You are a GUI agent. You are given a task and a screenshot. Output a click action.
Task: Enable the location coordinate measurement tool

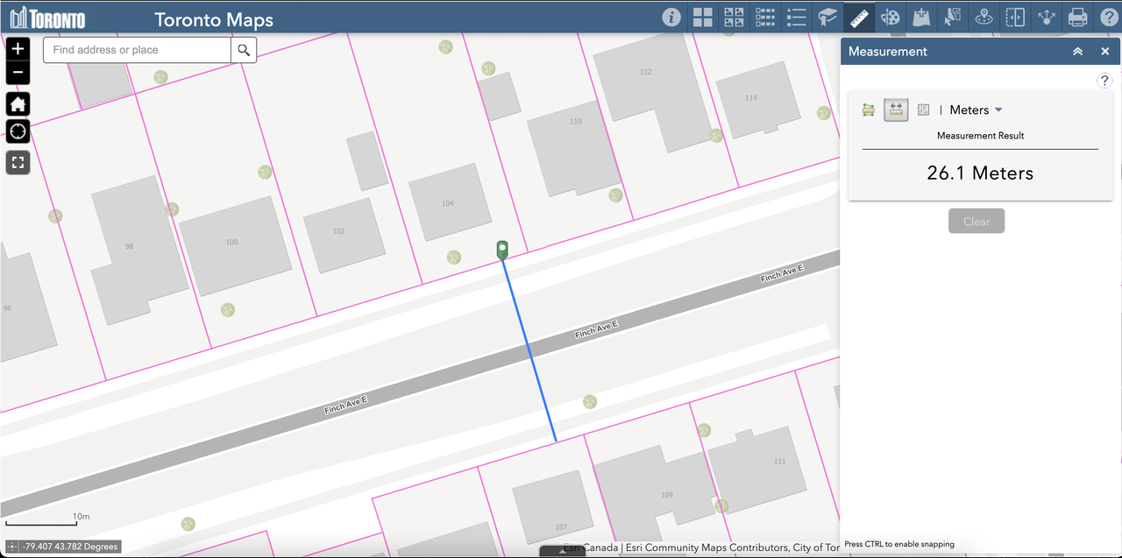coord(923,109)
